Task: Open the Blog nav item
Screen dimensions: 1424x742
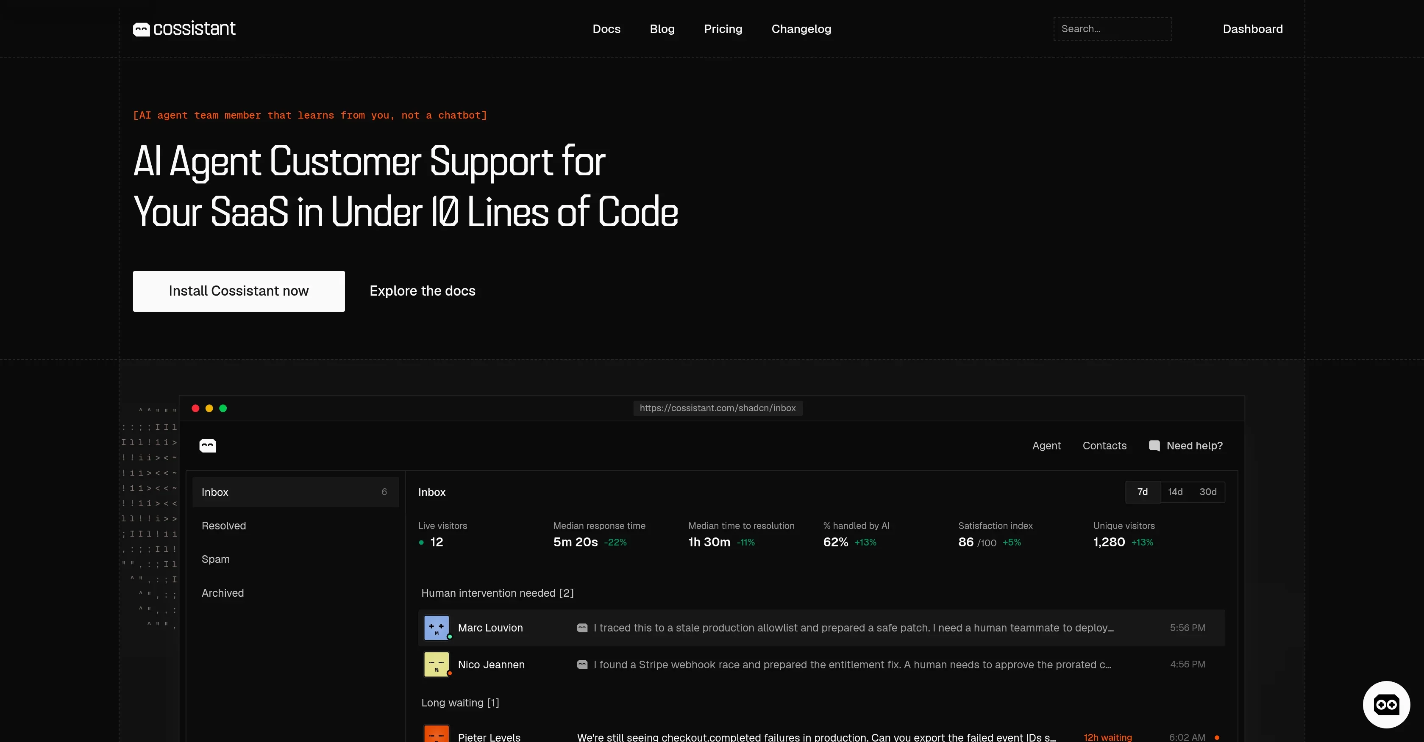Action: pyautogui.click(x=662, y=29)
